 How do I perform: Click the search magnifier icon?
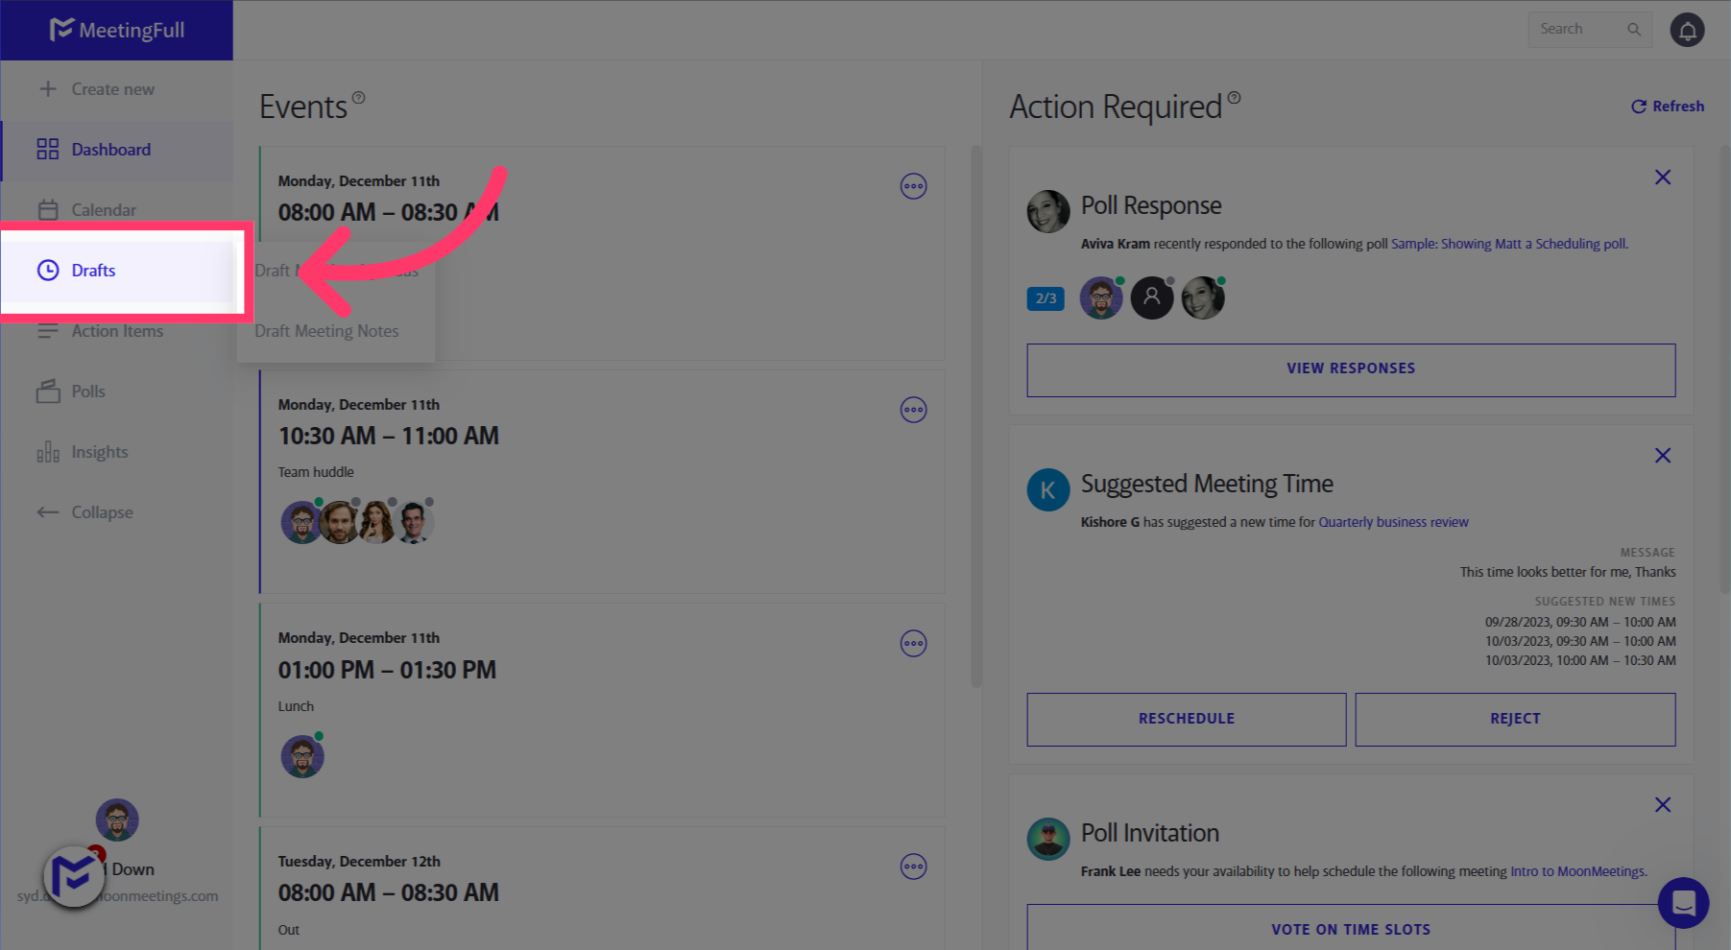coord(1633,29)
